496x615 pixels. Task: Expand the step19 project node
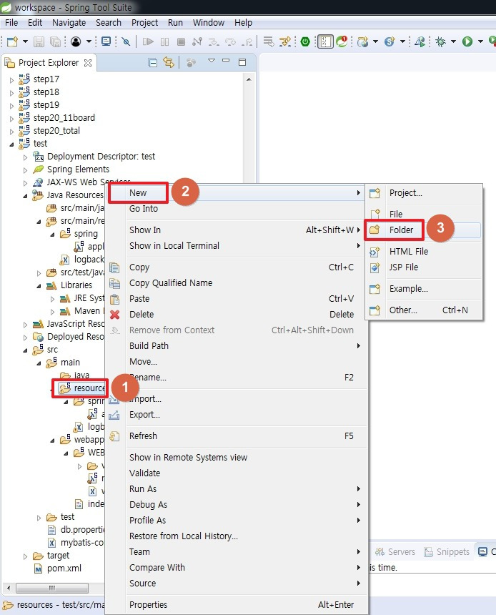pyautogui.click(x=11, y=106)
